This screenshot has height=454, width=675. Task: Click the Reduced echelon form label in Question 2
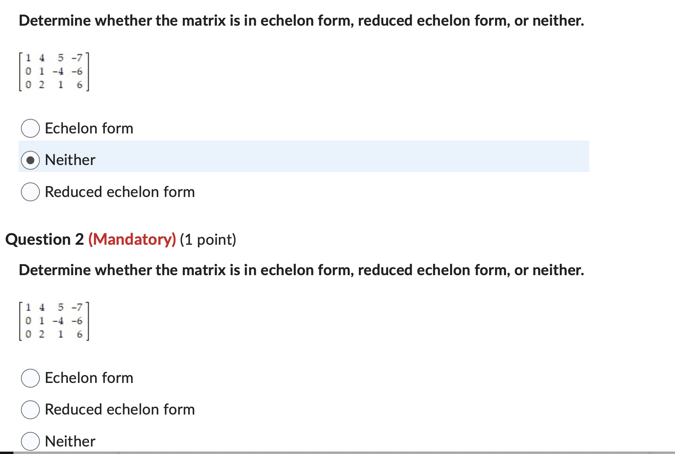119,409
